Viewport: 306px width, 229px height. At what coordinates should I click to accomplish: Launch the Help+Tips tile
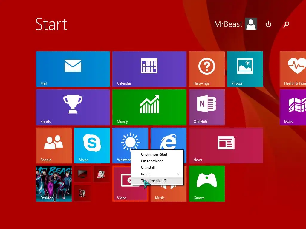click(207, 69)
